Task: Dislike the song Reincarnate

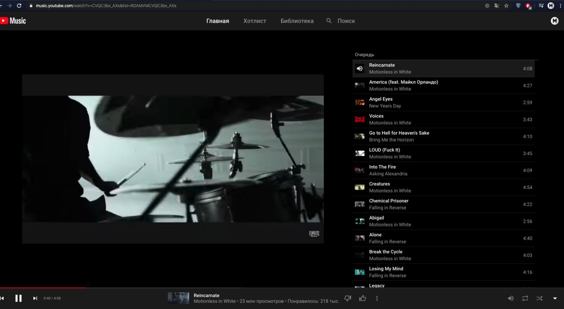Action: 348,298
